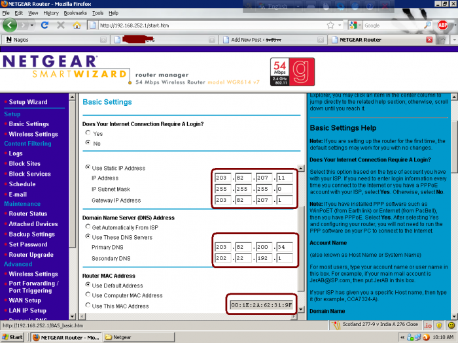Open Setup Wizard in the sidebar
The height and width of the screenshot is (343, 458).
pyautogui.click(x=28, y=102)
